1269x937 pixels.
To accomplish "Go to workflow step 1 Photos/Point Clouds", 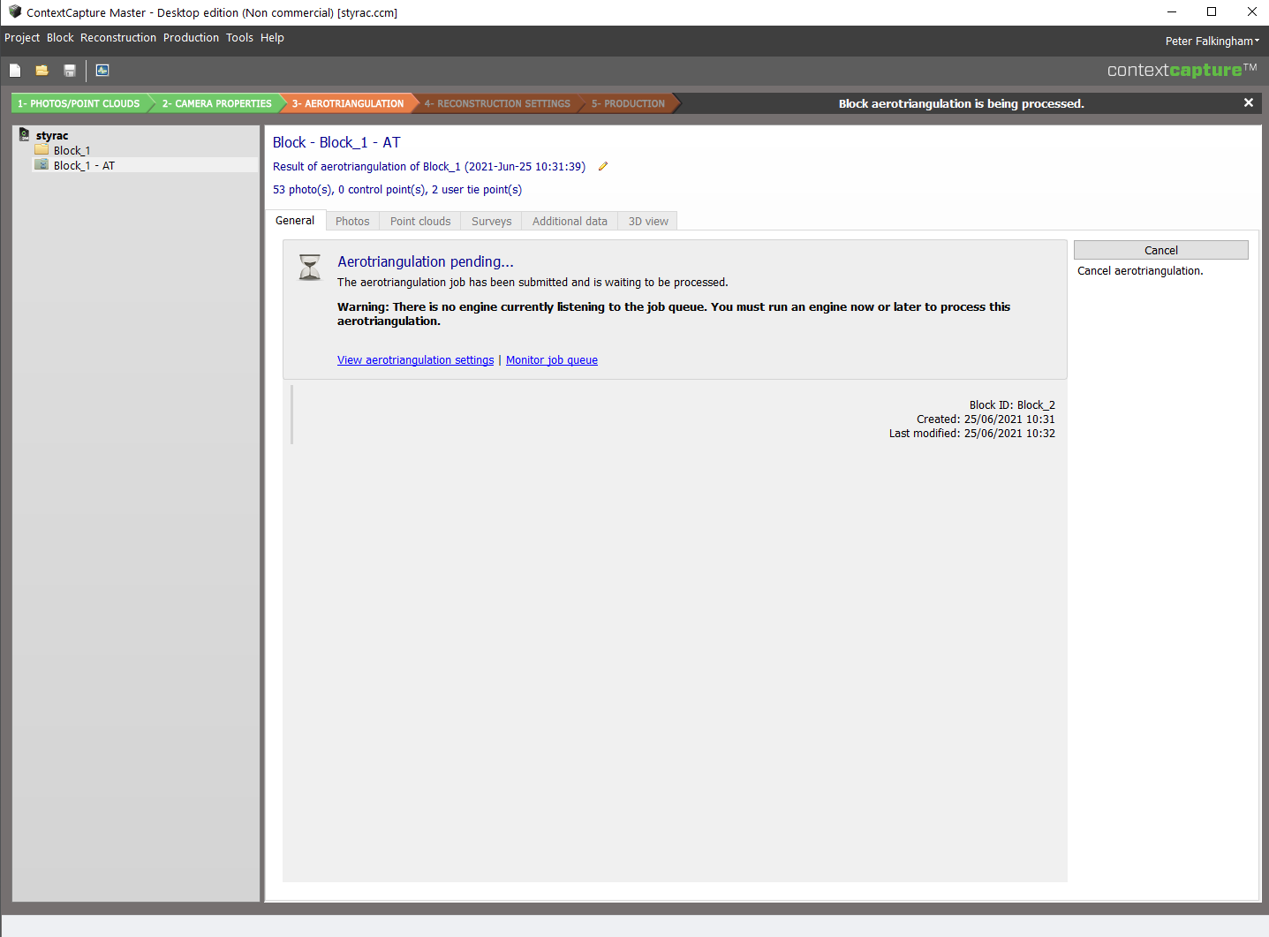I will pyautogui.click(x=79, y=104).
